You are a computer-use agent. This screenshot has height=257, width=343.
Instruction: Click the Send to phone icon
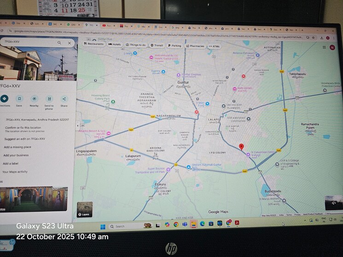pos(49,99)
